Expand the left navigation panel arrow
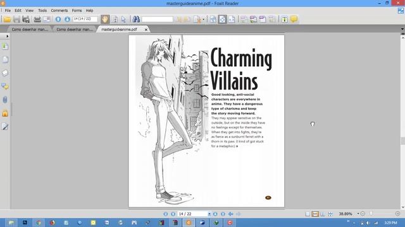This screenshot has width=405, height=227. click(x=7, y=37)
